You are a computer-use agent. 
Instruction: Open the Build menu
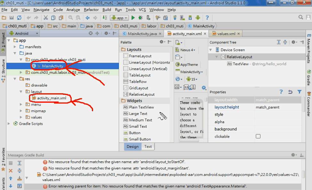point(107,10)
